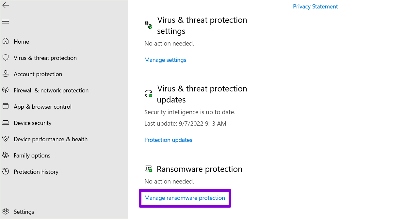The height and width of the screenshot is (219, 405).
Task: Click the Family options people icon
Action: coord(6,155)
